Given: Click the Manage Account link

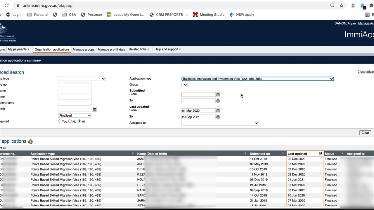Looking at the screenshot, I should pyautogui.click(x=366, y=24).
